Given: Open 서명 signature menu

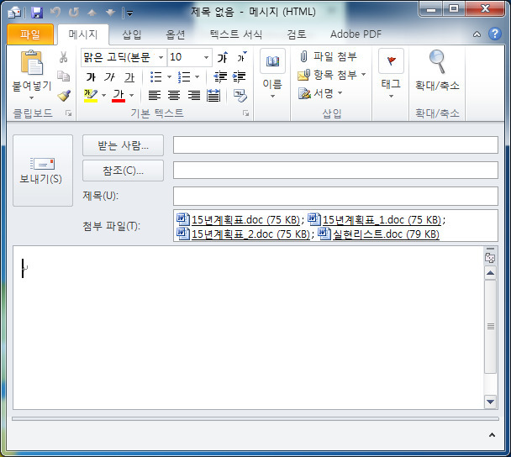Looking at the screenshot, I should pyautogui.click(x=320, y=93).
